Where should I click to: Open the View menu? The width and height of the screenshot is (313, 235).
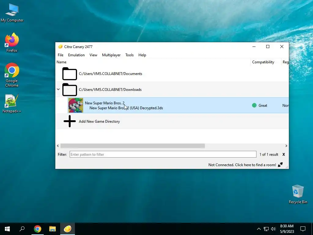click(x=93, y=55)
